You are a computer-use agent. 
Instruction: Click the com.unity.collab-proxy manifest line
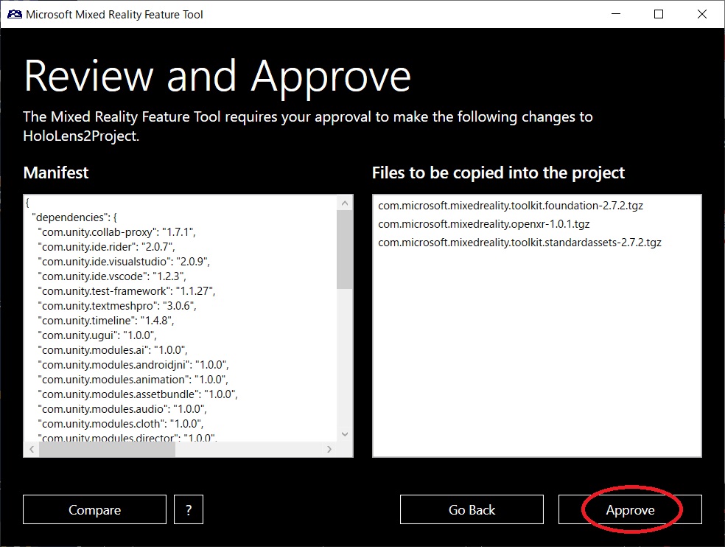coord(116,232)
